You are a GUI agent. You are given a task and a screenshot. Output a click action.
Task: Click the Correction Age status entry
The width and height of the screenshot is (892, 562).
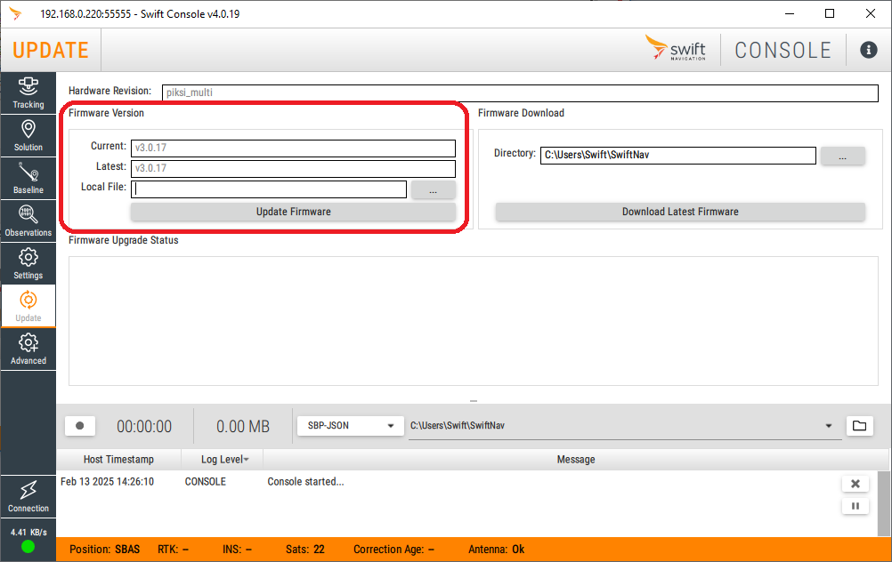click(x=393, y=550)
